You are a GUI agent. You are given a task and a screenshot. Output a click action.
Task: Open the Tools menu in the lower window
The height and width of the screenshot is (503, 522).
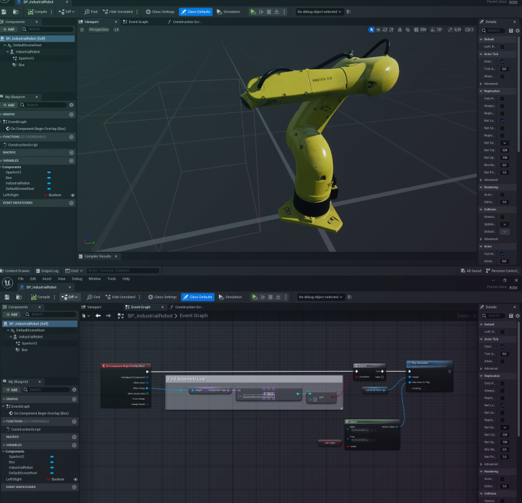pyautogui.click(x=111, y=278)
